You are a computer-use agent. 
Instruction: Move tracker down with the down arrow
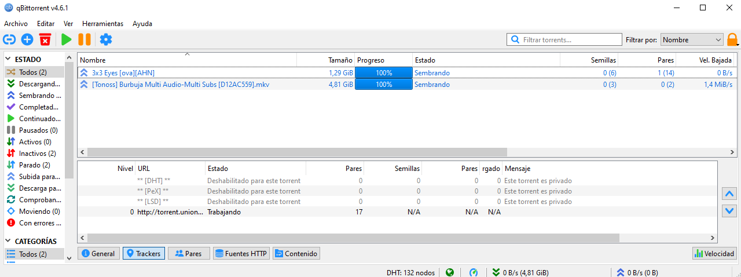pos(729,211)
